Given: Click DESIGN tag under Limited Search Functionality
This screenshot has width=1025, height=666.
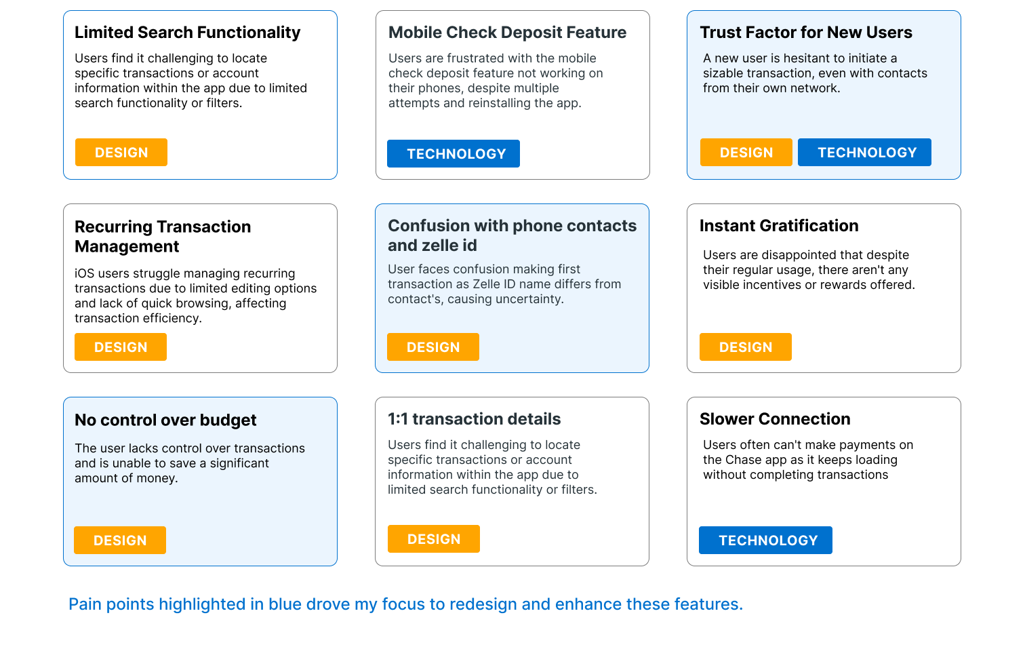Looking at the screenshot, I should (121, 153).
